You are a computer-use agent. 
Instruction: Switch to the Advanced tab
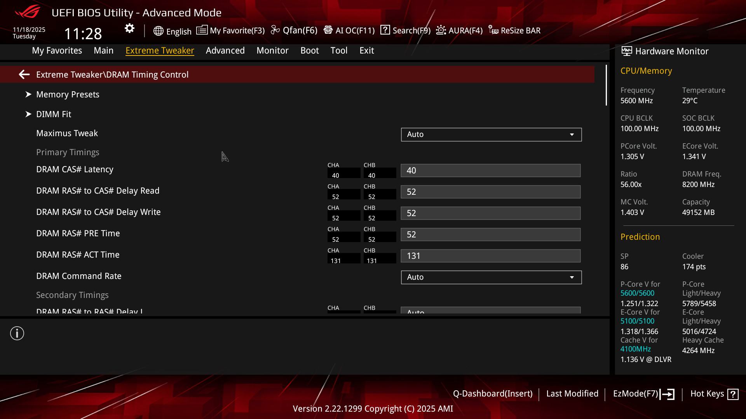click(225, 50)
